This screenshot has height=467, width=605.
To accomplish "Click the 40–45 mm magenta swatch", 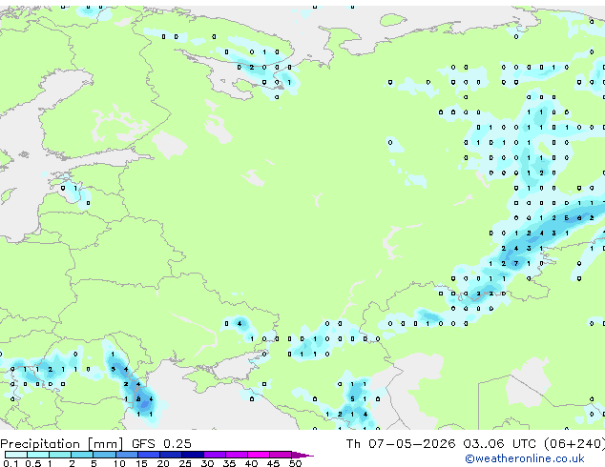I will click(259, 455).
